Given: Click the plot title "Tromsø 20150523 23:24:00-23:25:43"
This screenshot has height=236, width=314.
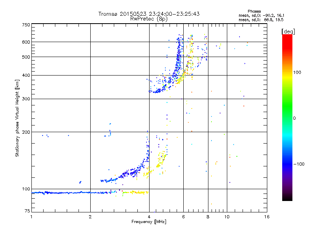Looking at the screenshot, I should point(149,14).
